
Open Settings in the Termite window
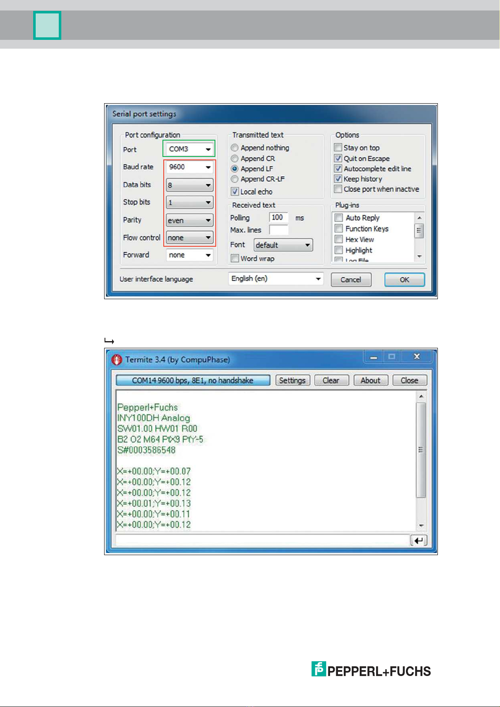click(293, 381)
